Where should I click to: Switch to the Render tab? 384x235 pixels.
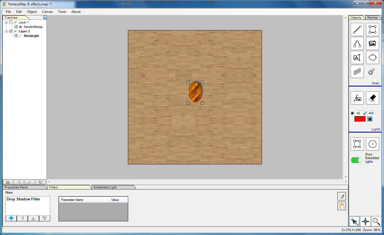[373, 18]
